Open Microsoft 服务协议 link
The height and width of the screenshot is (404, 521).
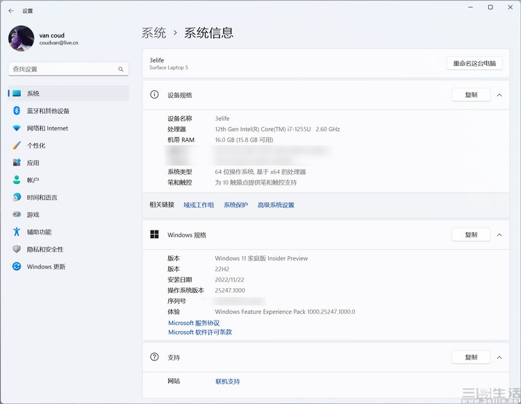[194, 323]
